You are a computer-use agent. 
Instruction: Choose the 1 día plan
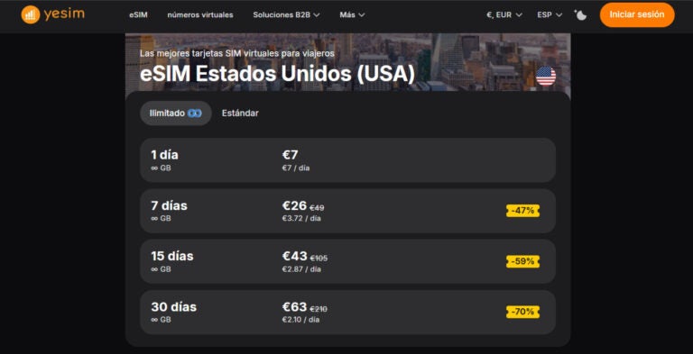click(x=347, y=160)
